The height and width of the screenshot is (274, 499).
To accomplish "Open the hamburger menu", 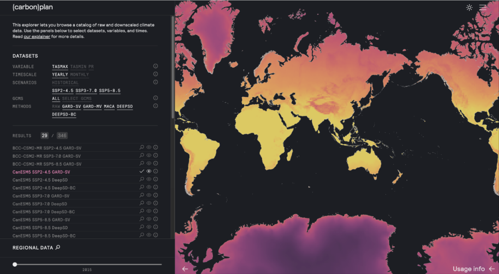I will (x=483, y=7).
